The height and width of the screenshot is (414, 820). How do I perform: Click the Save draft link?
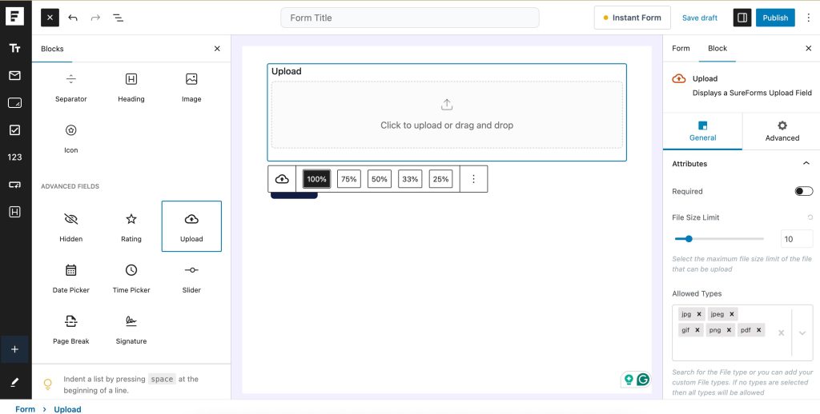700,18
